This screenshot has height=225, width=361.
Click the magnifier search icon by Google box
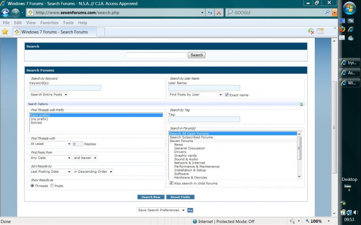tap(328, 12)
